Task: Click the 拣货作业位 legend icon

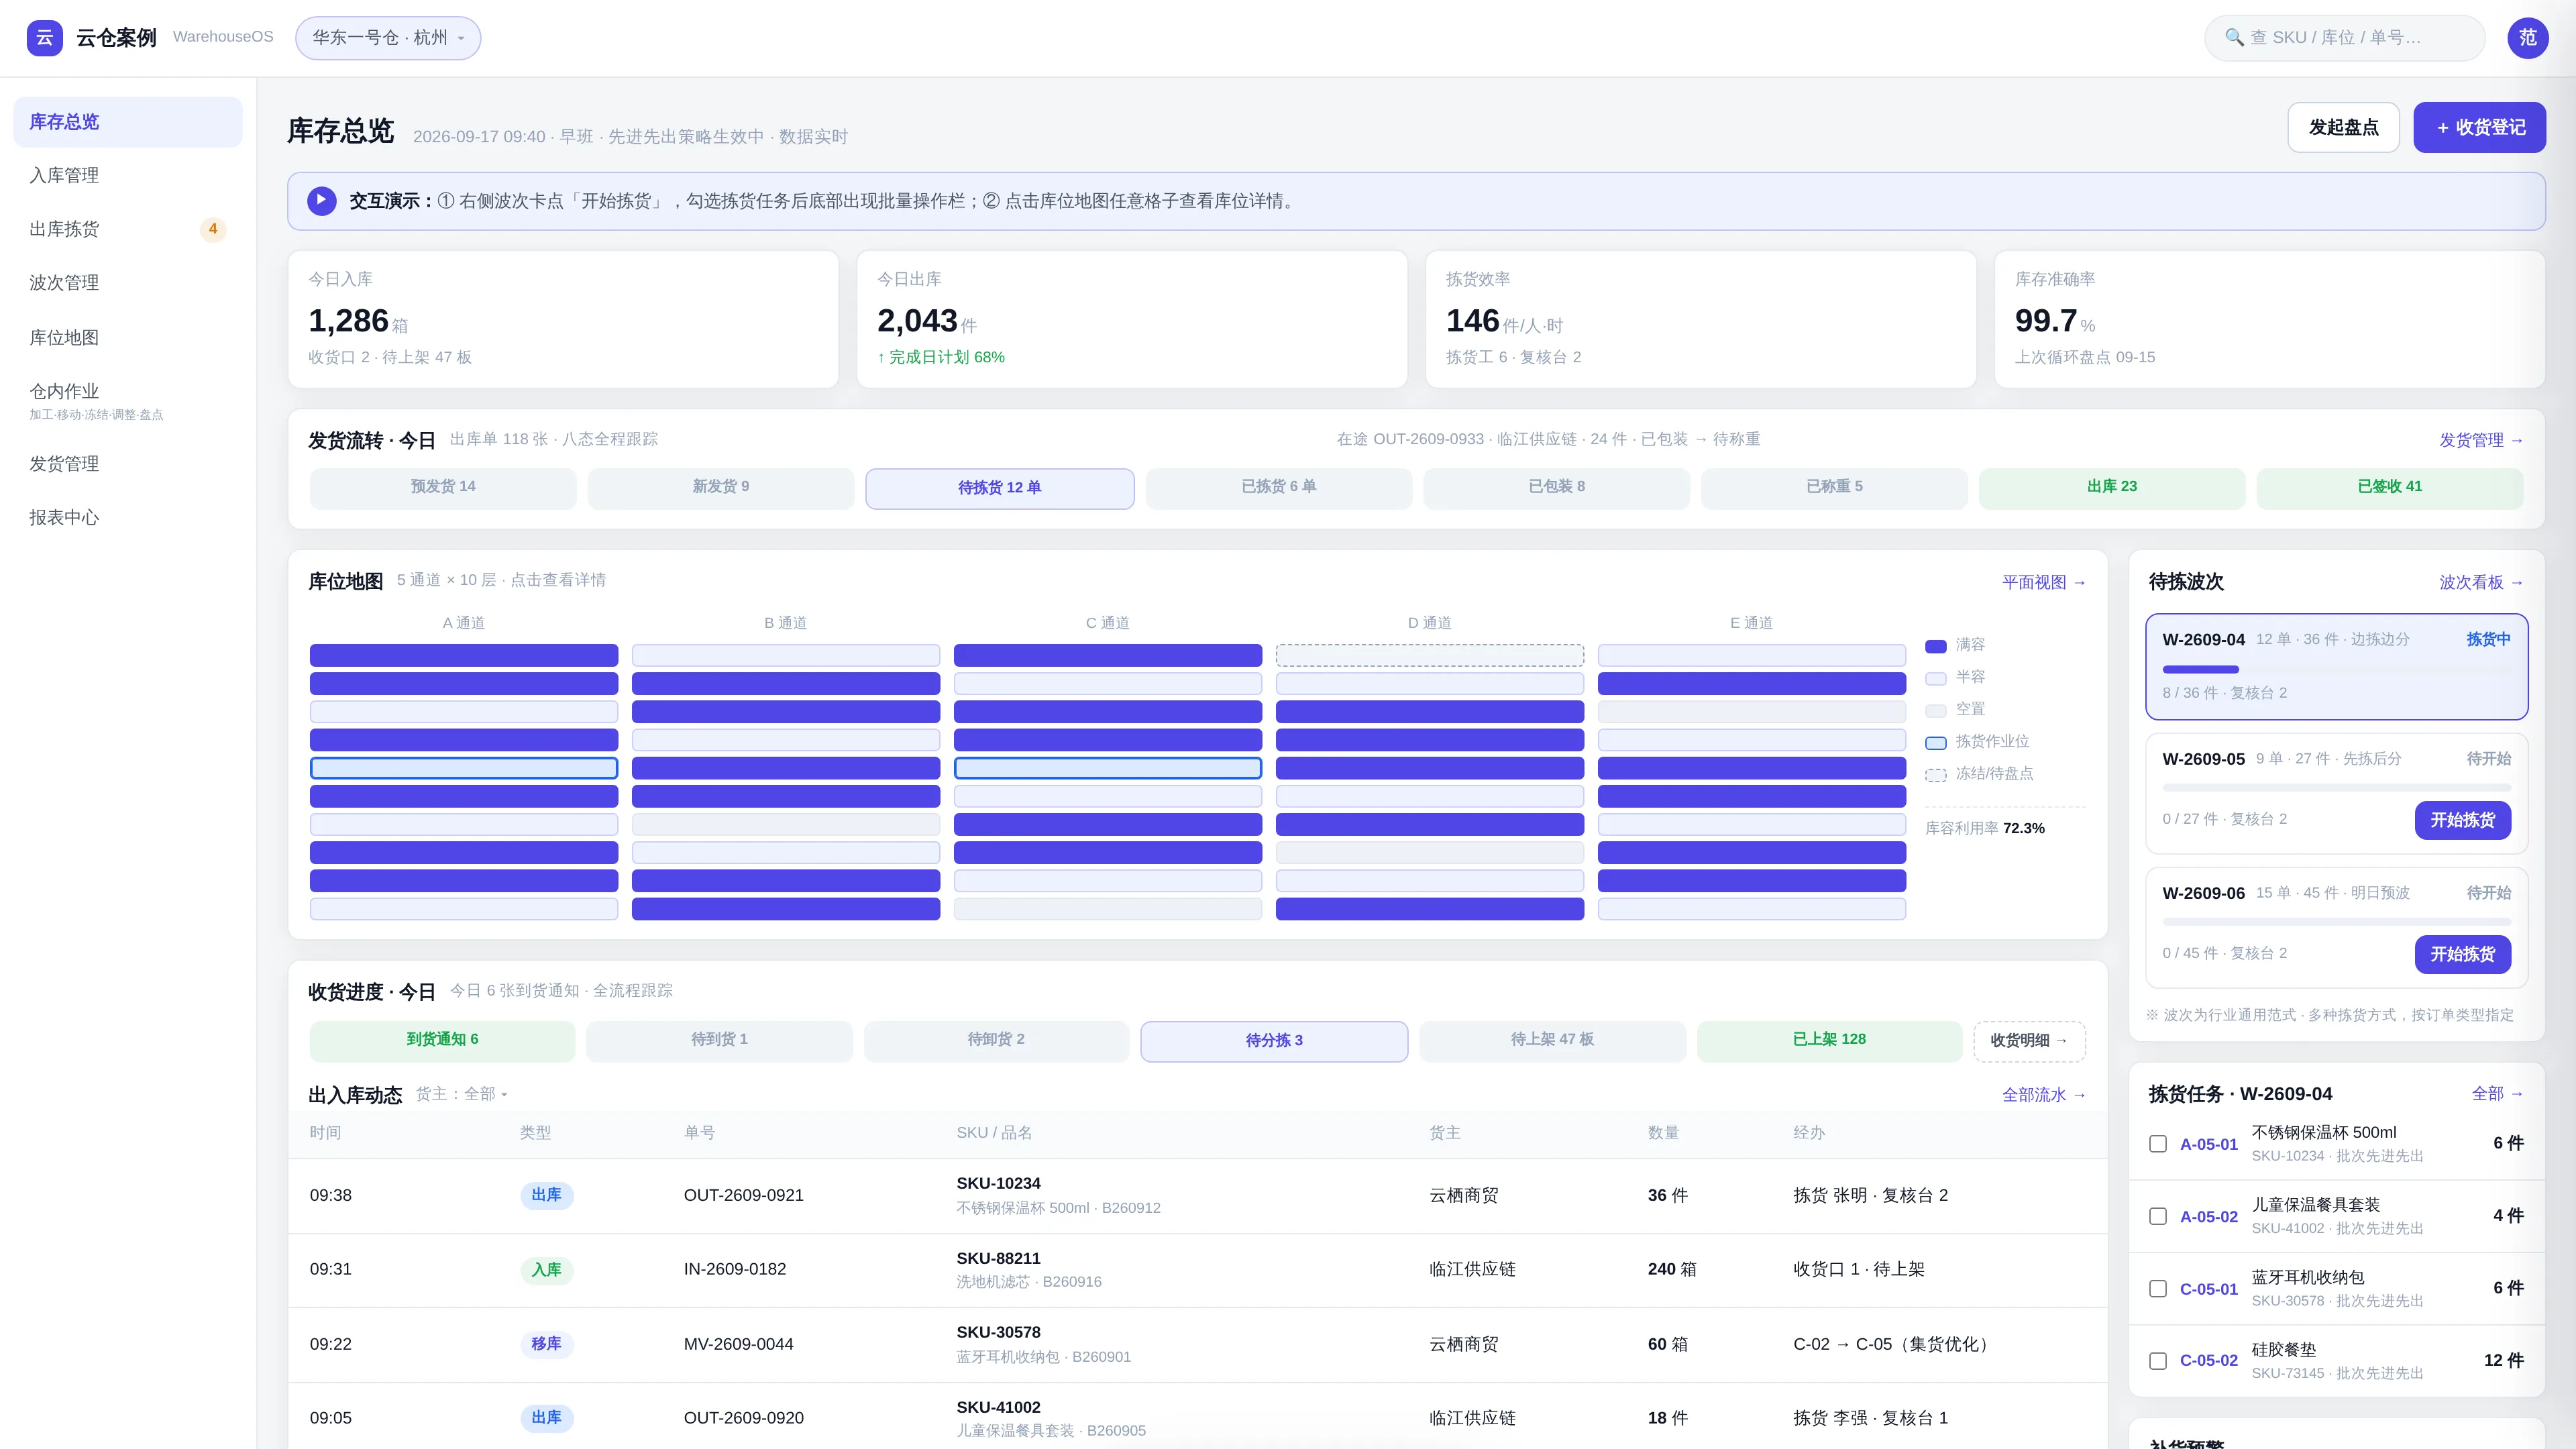Action: coord(1936,742)
